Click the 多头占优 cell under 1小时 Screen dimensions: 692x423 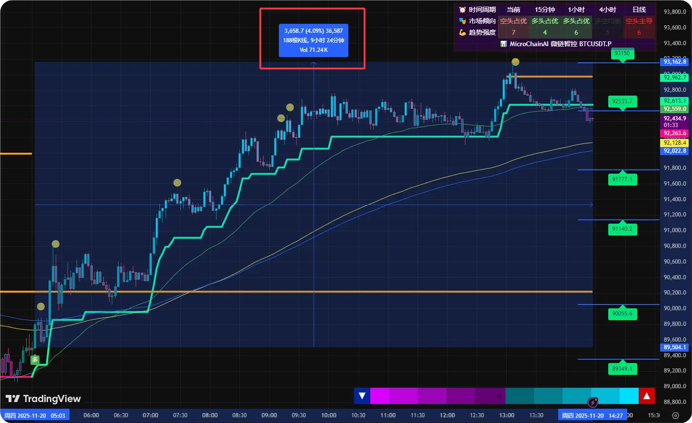point(576,21)
